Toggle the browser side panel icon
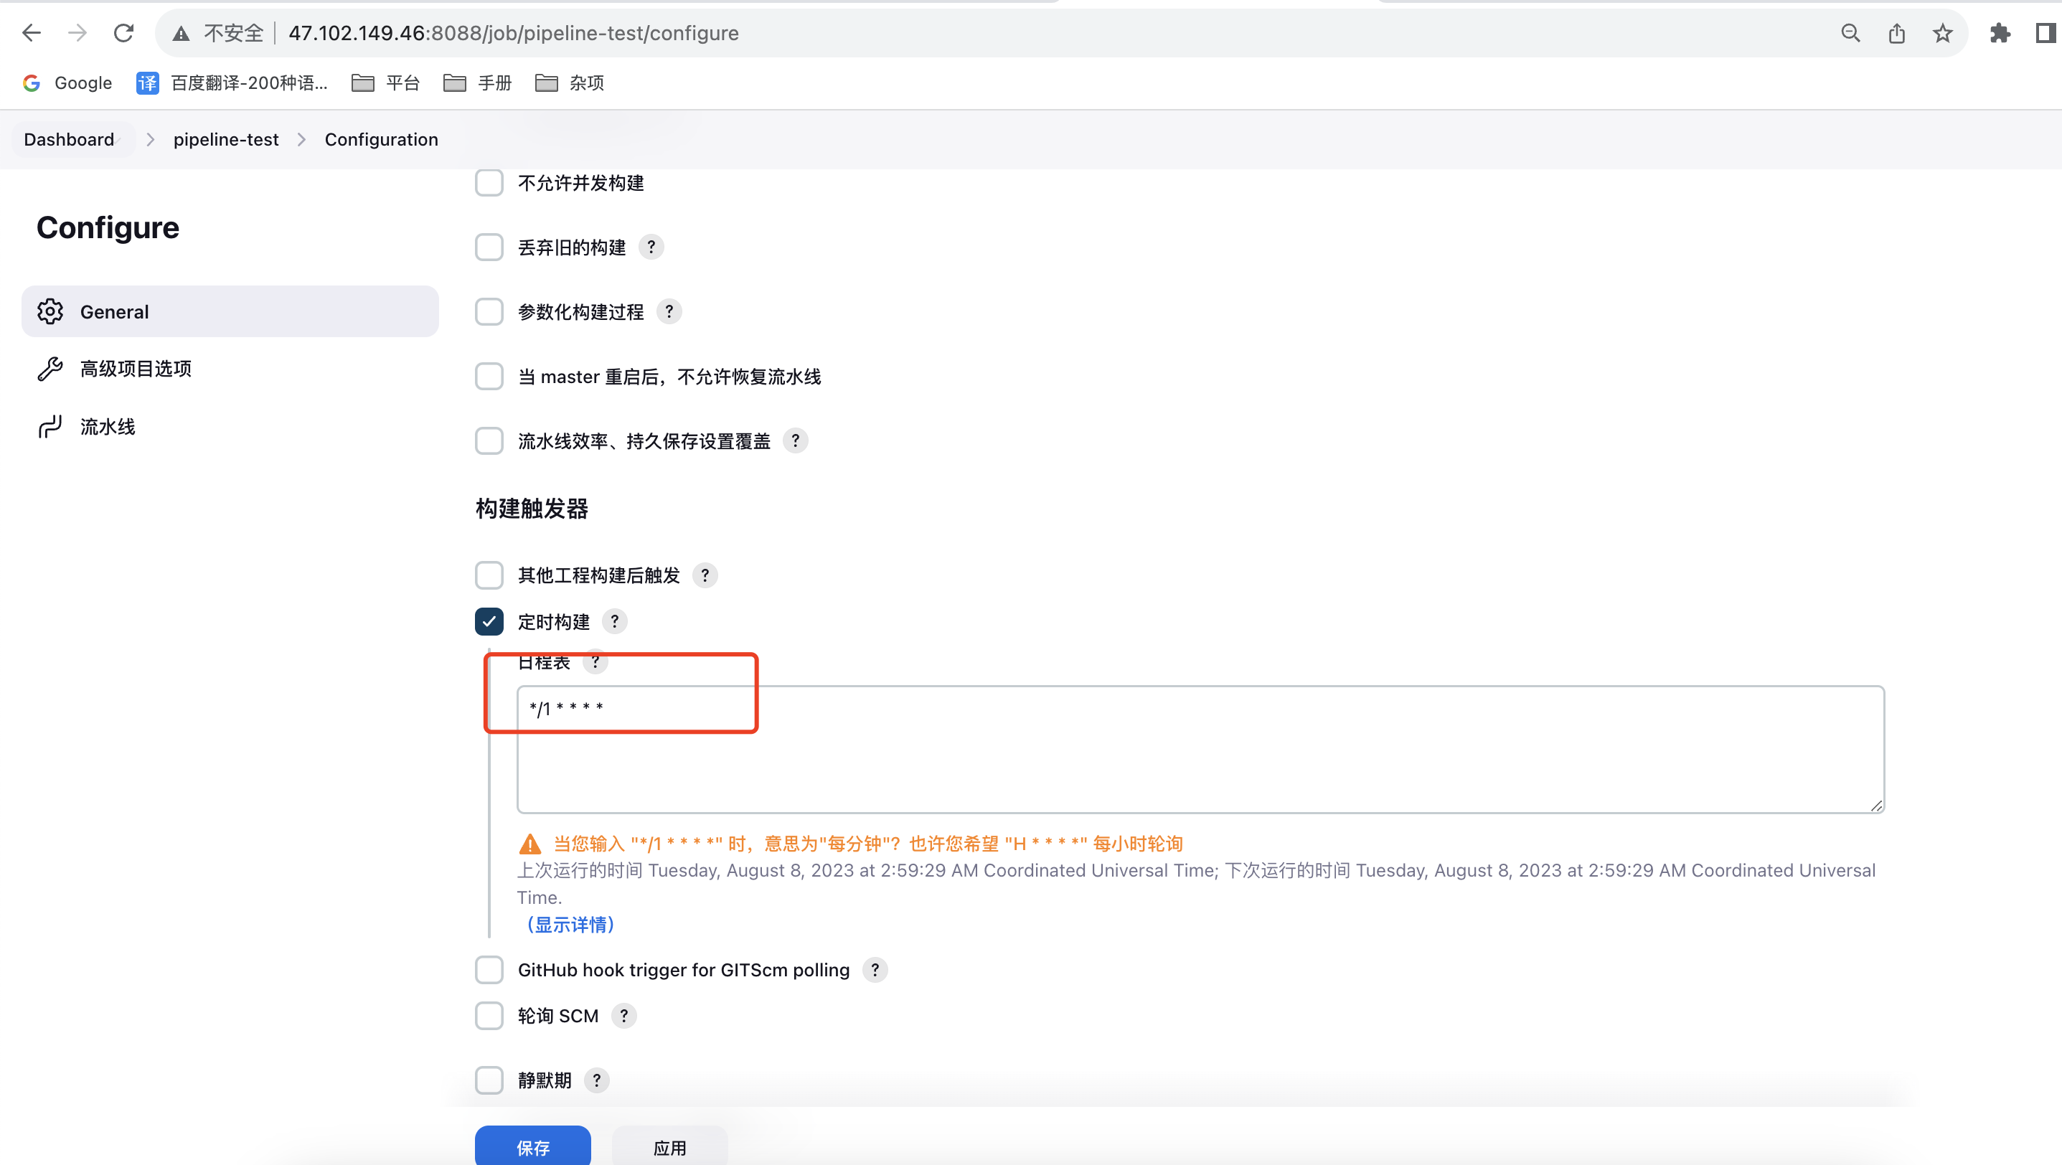The height and width of the screenshot is (1165, 2062). 2046,33
